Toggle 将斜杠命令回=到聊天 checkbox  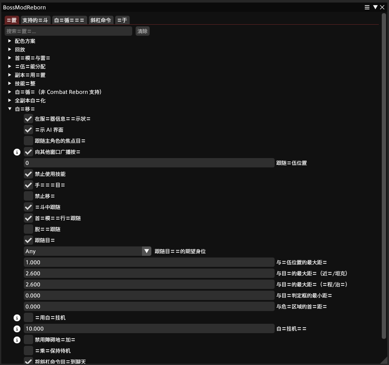pos(28,361)
